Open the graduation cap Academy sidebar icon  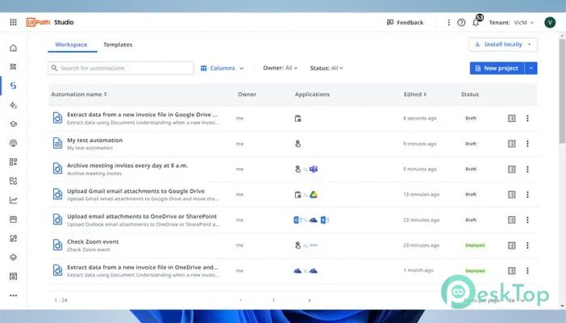click(14, 124)
